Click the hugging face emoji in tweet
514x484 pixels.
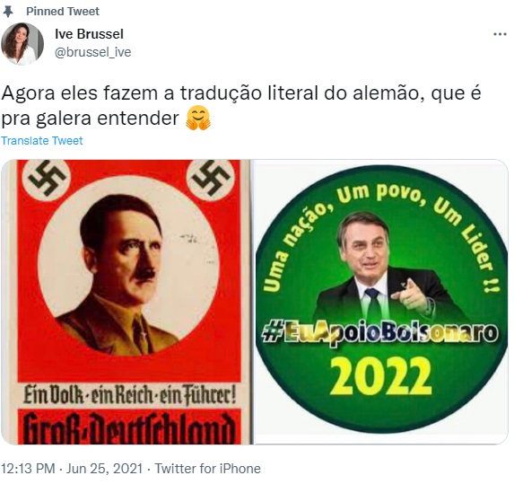point(198,119)
